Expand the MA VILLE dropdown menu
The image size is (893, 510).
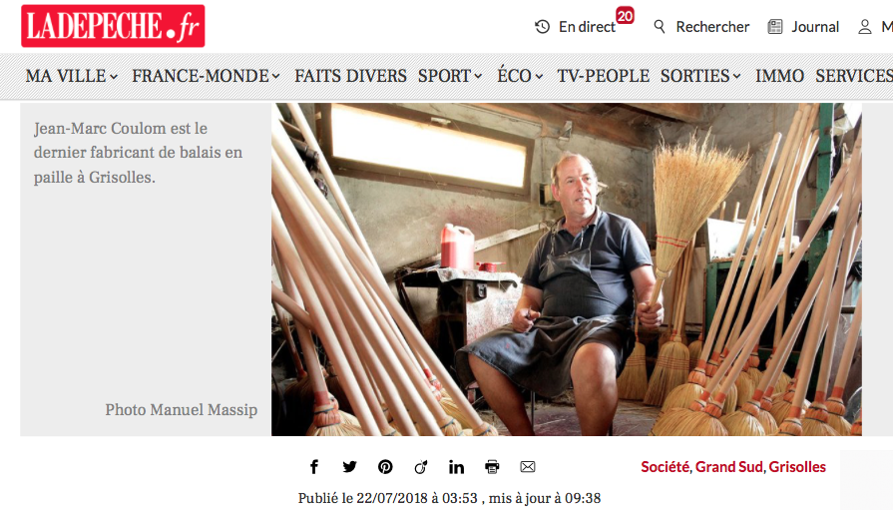72,76
